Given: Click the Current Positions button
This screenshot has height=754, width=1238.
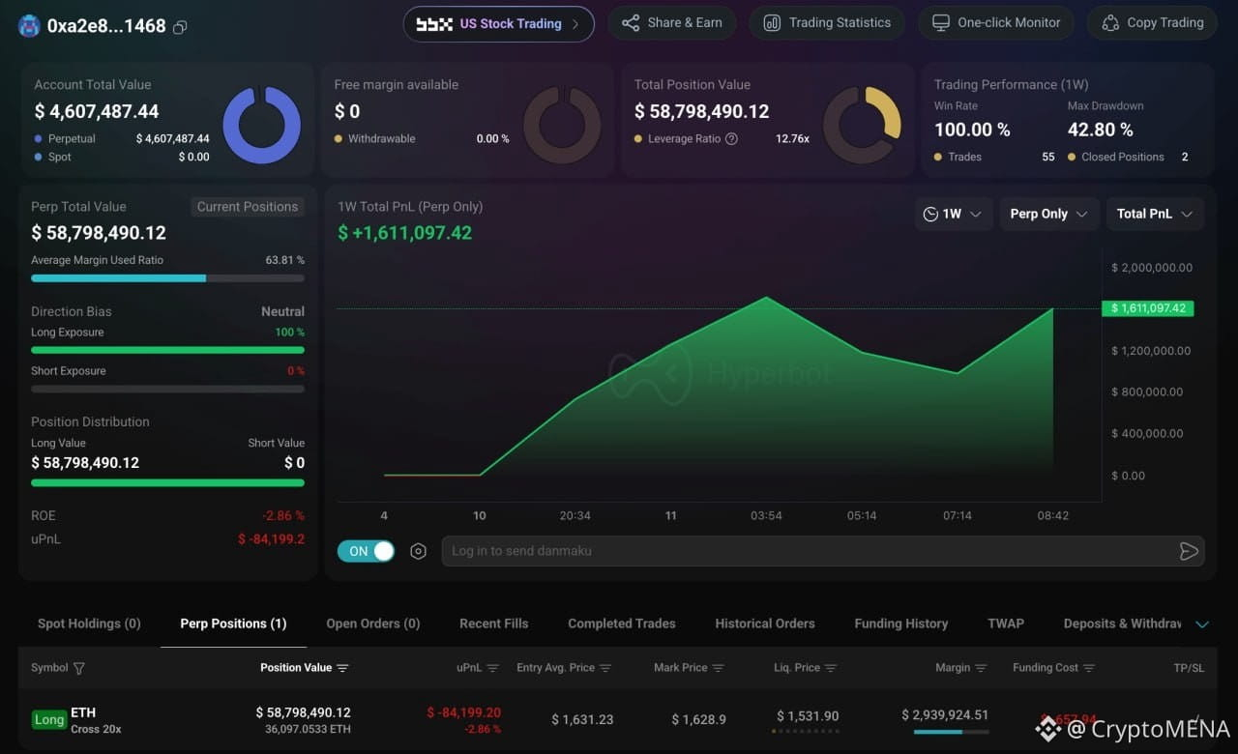Looking at the screenshot, I should click(248, 207).
